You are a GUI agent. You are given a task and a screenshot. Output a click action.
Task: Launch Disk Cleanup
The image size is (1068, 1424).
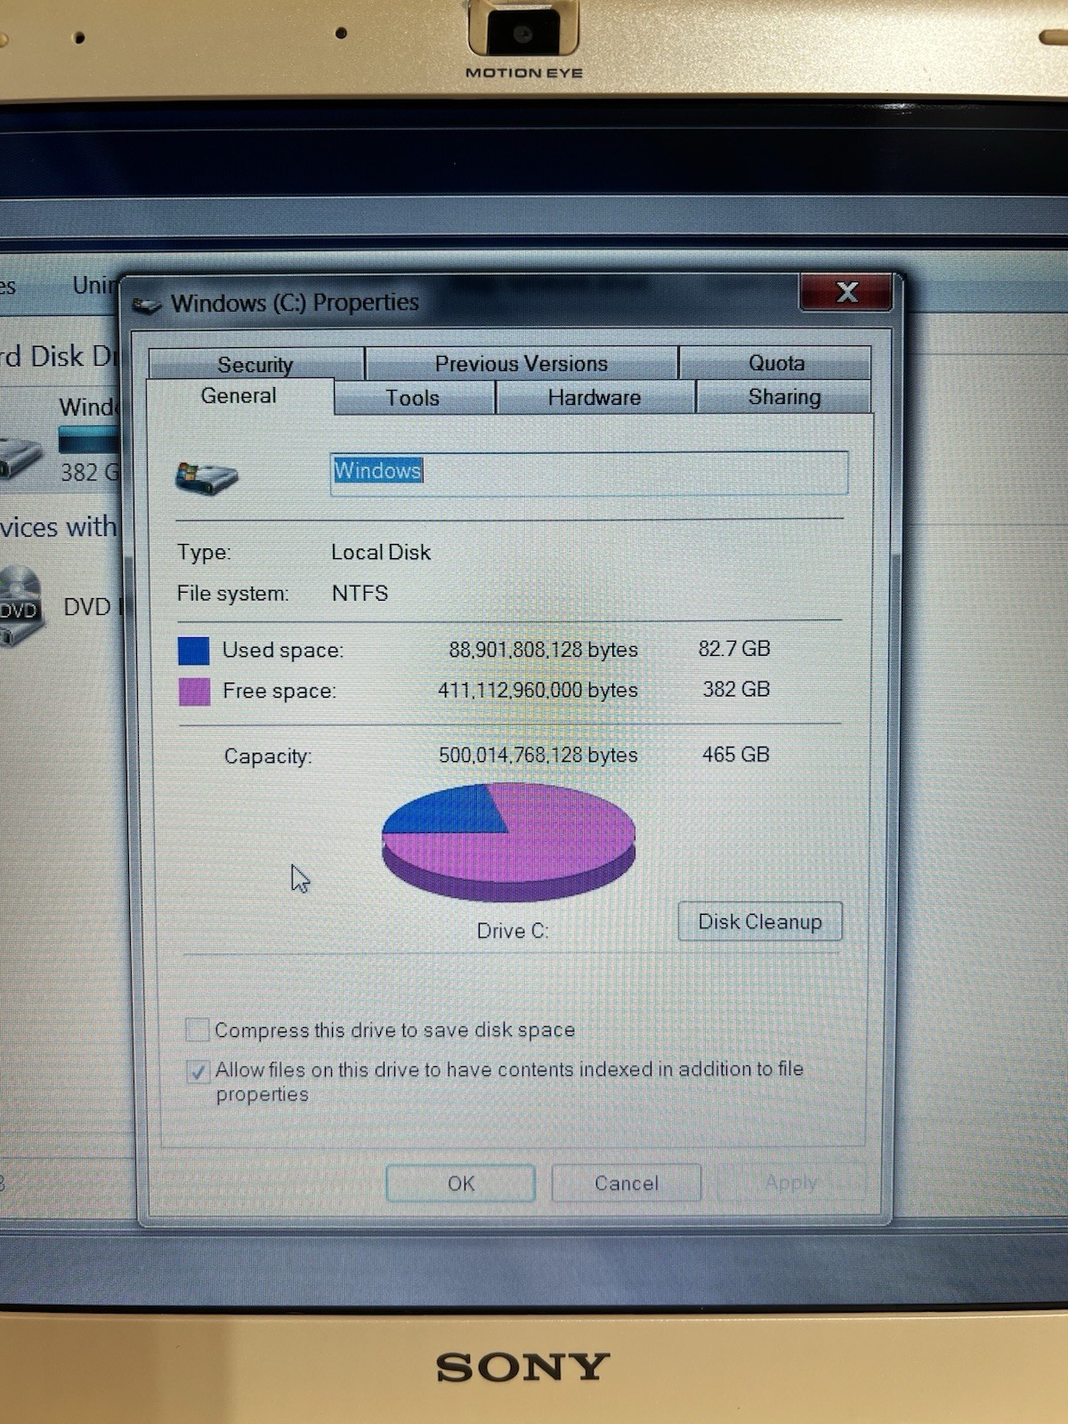760,921
